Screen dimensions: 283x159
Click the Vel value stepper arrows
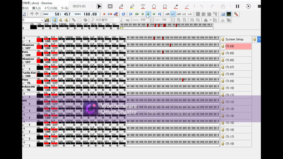[172, 20]
